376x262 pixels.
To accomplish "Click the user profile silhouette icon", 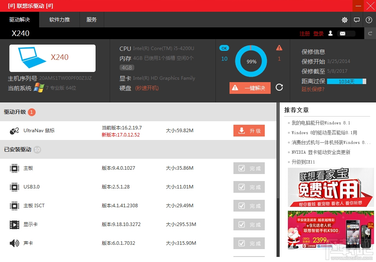I will coord(331,33).
